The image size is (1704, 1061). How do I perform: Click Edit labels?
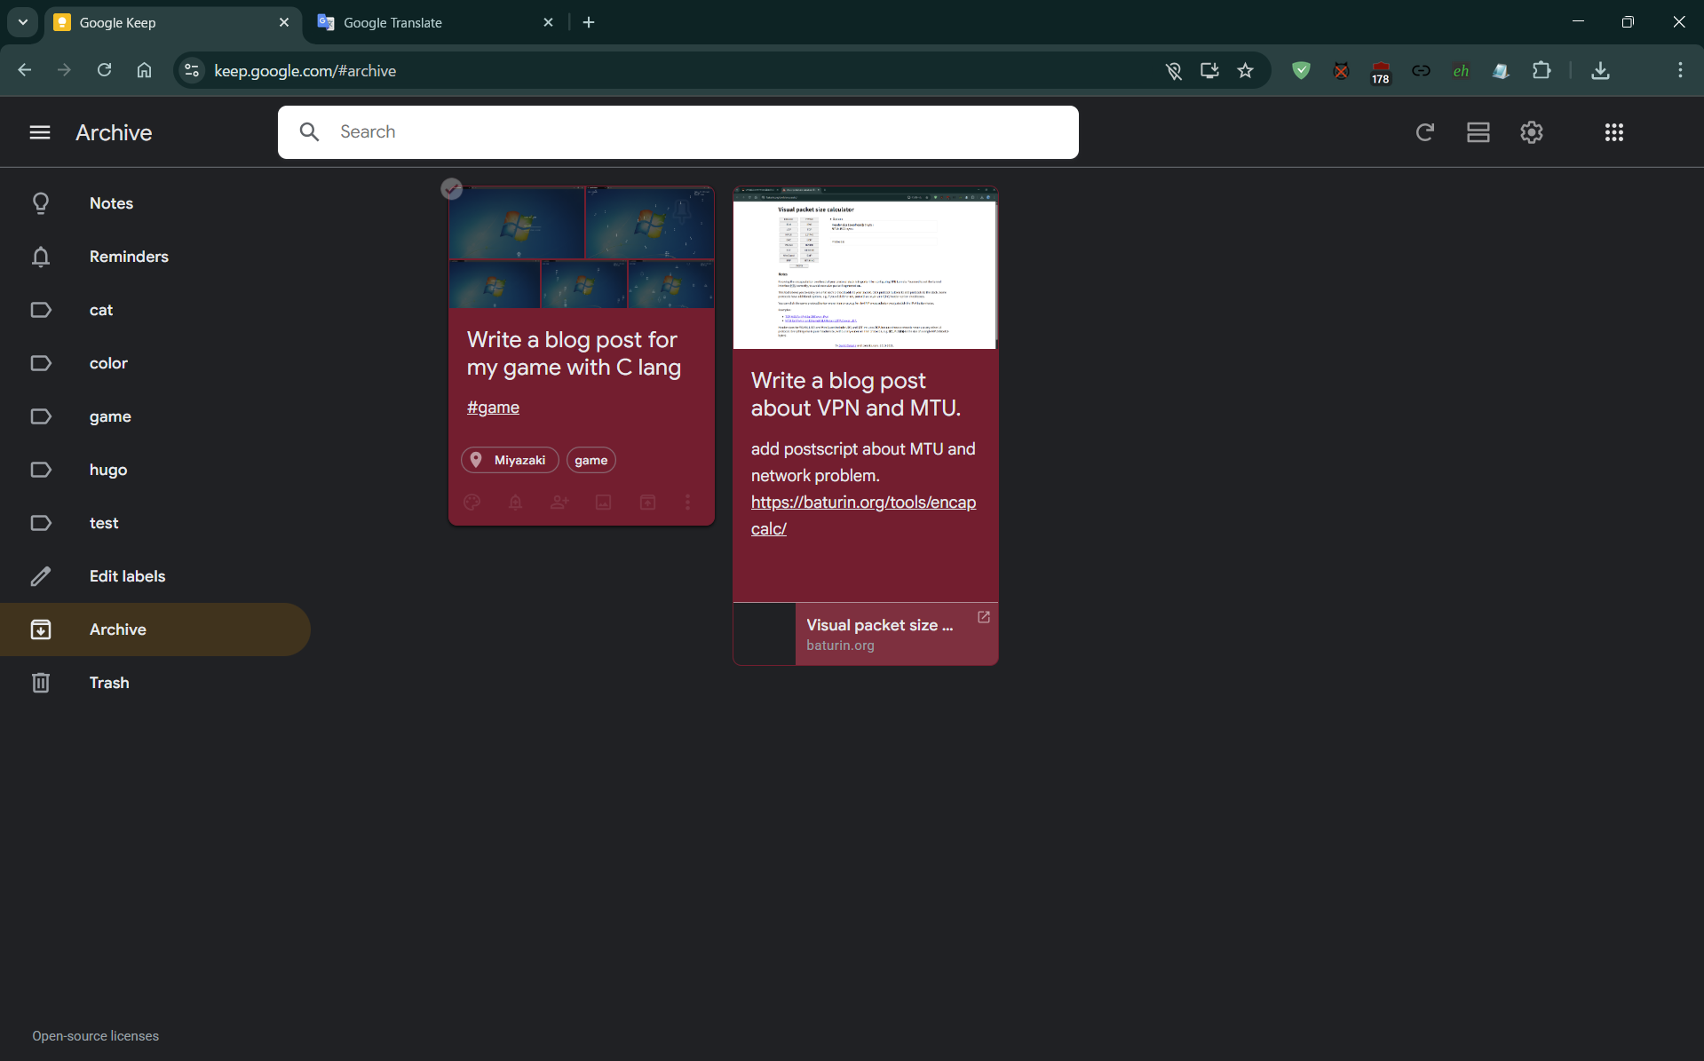coord(127,576)
